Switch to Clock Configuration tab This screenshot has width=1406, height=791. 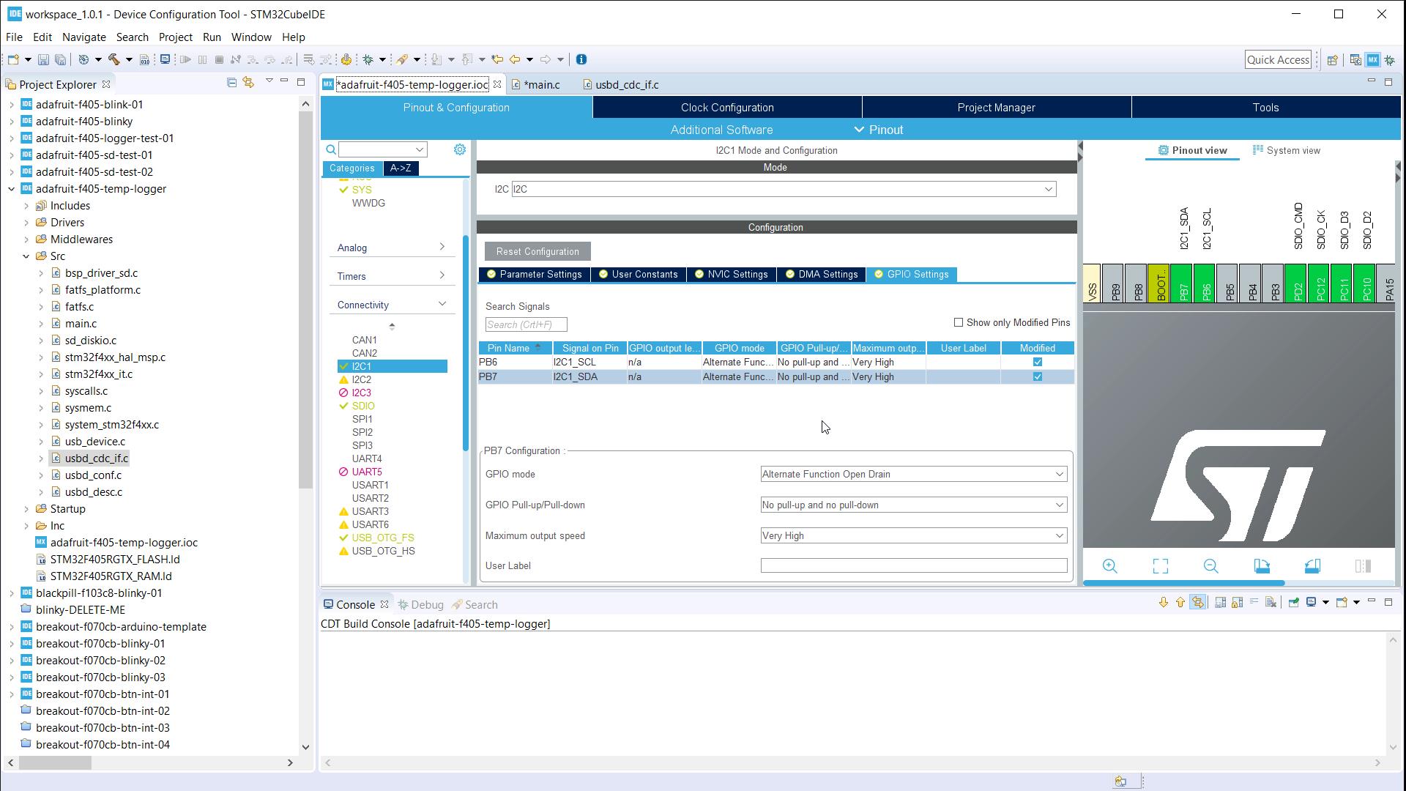click(726, 108)
